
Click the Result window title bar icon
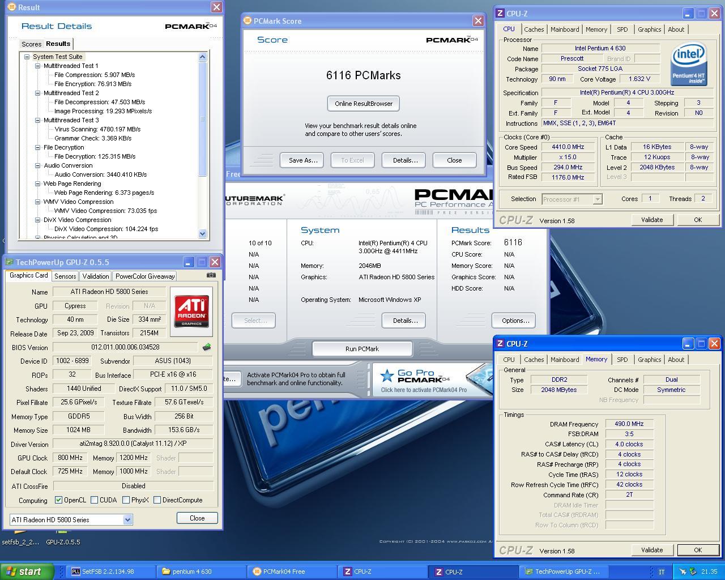[12, 7]
